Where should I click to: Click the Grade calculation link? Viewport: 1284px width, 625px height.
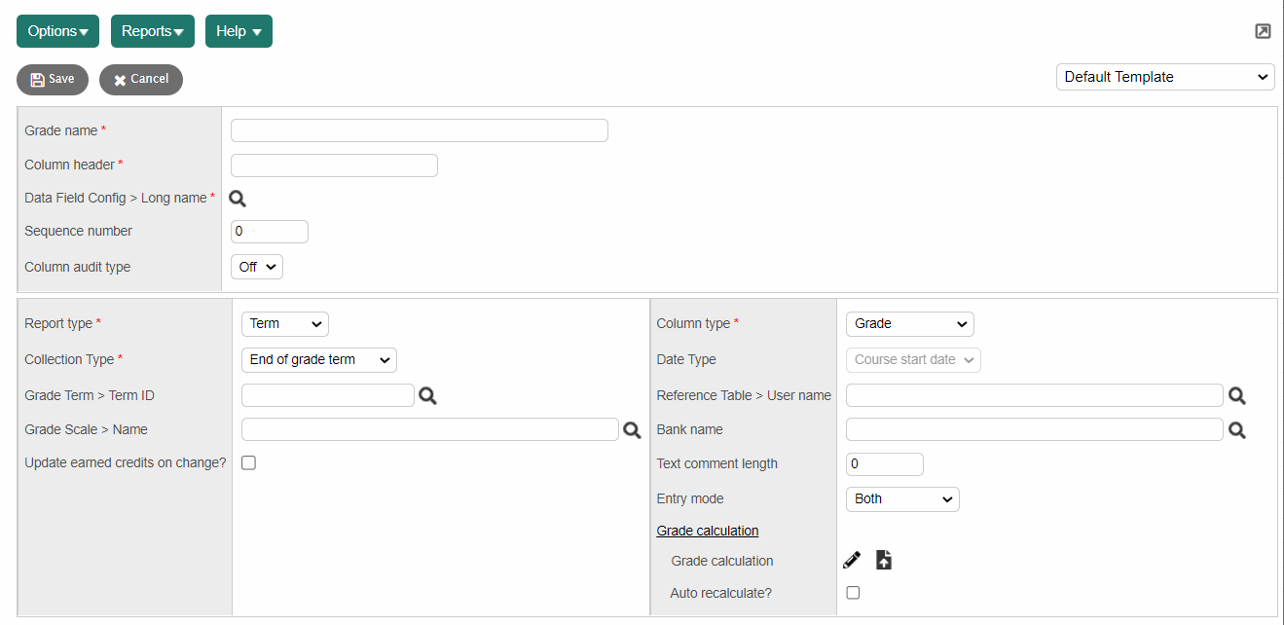click(x=708, y=531)
